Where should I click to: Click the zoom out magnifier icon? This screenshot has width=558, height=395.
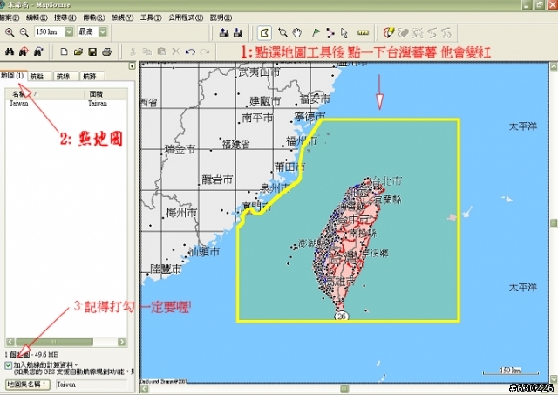click(24, 32)
